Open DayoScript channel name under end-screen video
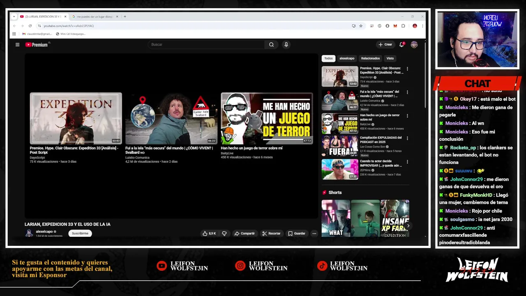The image size is (526, 296). click(37, 157)
